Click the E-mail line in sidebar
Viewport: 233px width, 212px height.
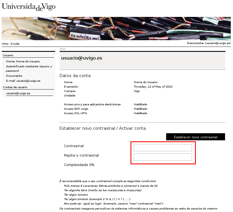(x=23, y=81)
